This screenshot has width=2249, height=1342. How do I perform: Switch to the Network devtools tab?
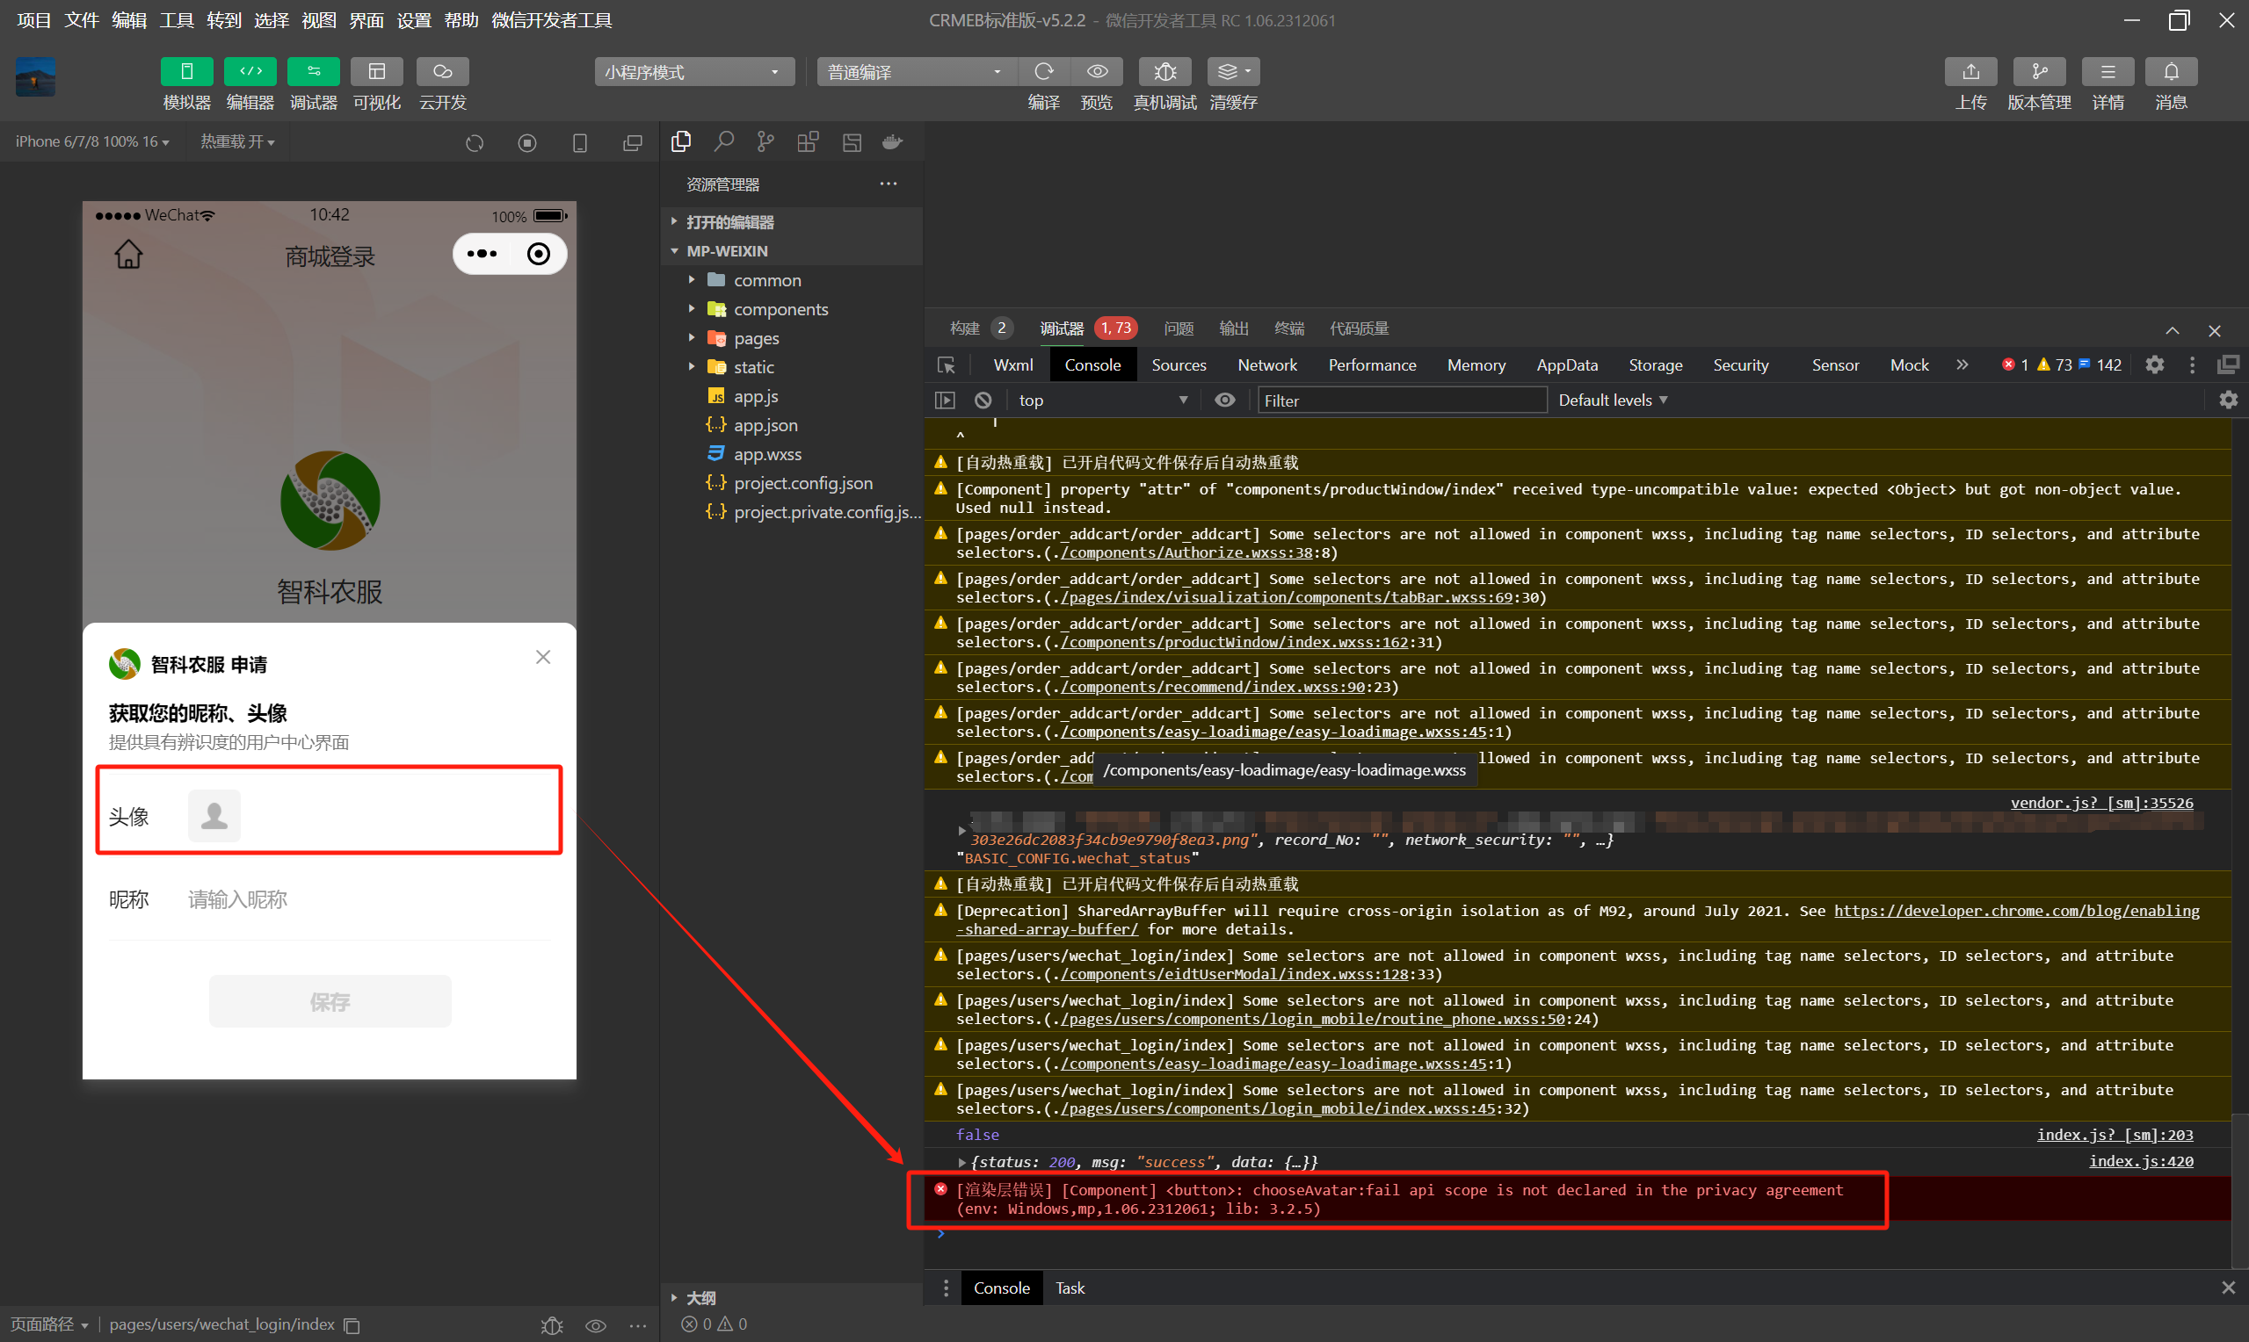pos(1266,364)
